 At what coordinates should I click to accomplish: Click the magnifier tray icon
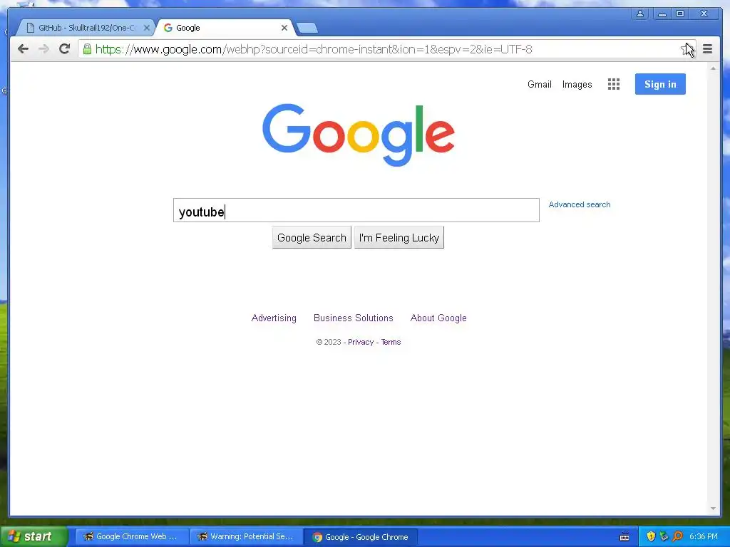[x=677, y=537]
